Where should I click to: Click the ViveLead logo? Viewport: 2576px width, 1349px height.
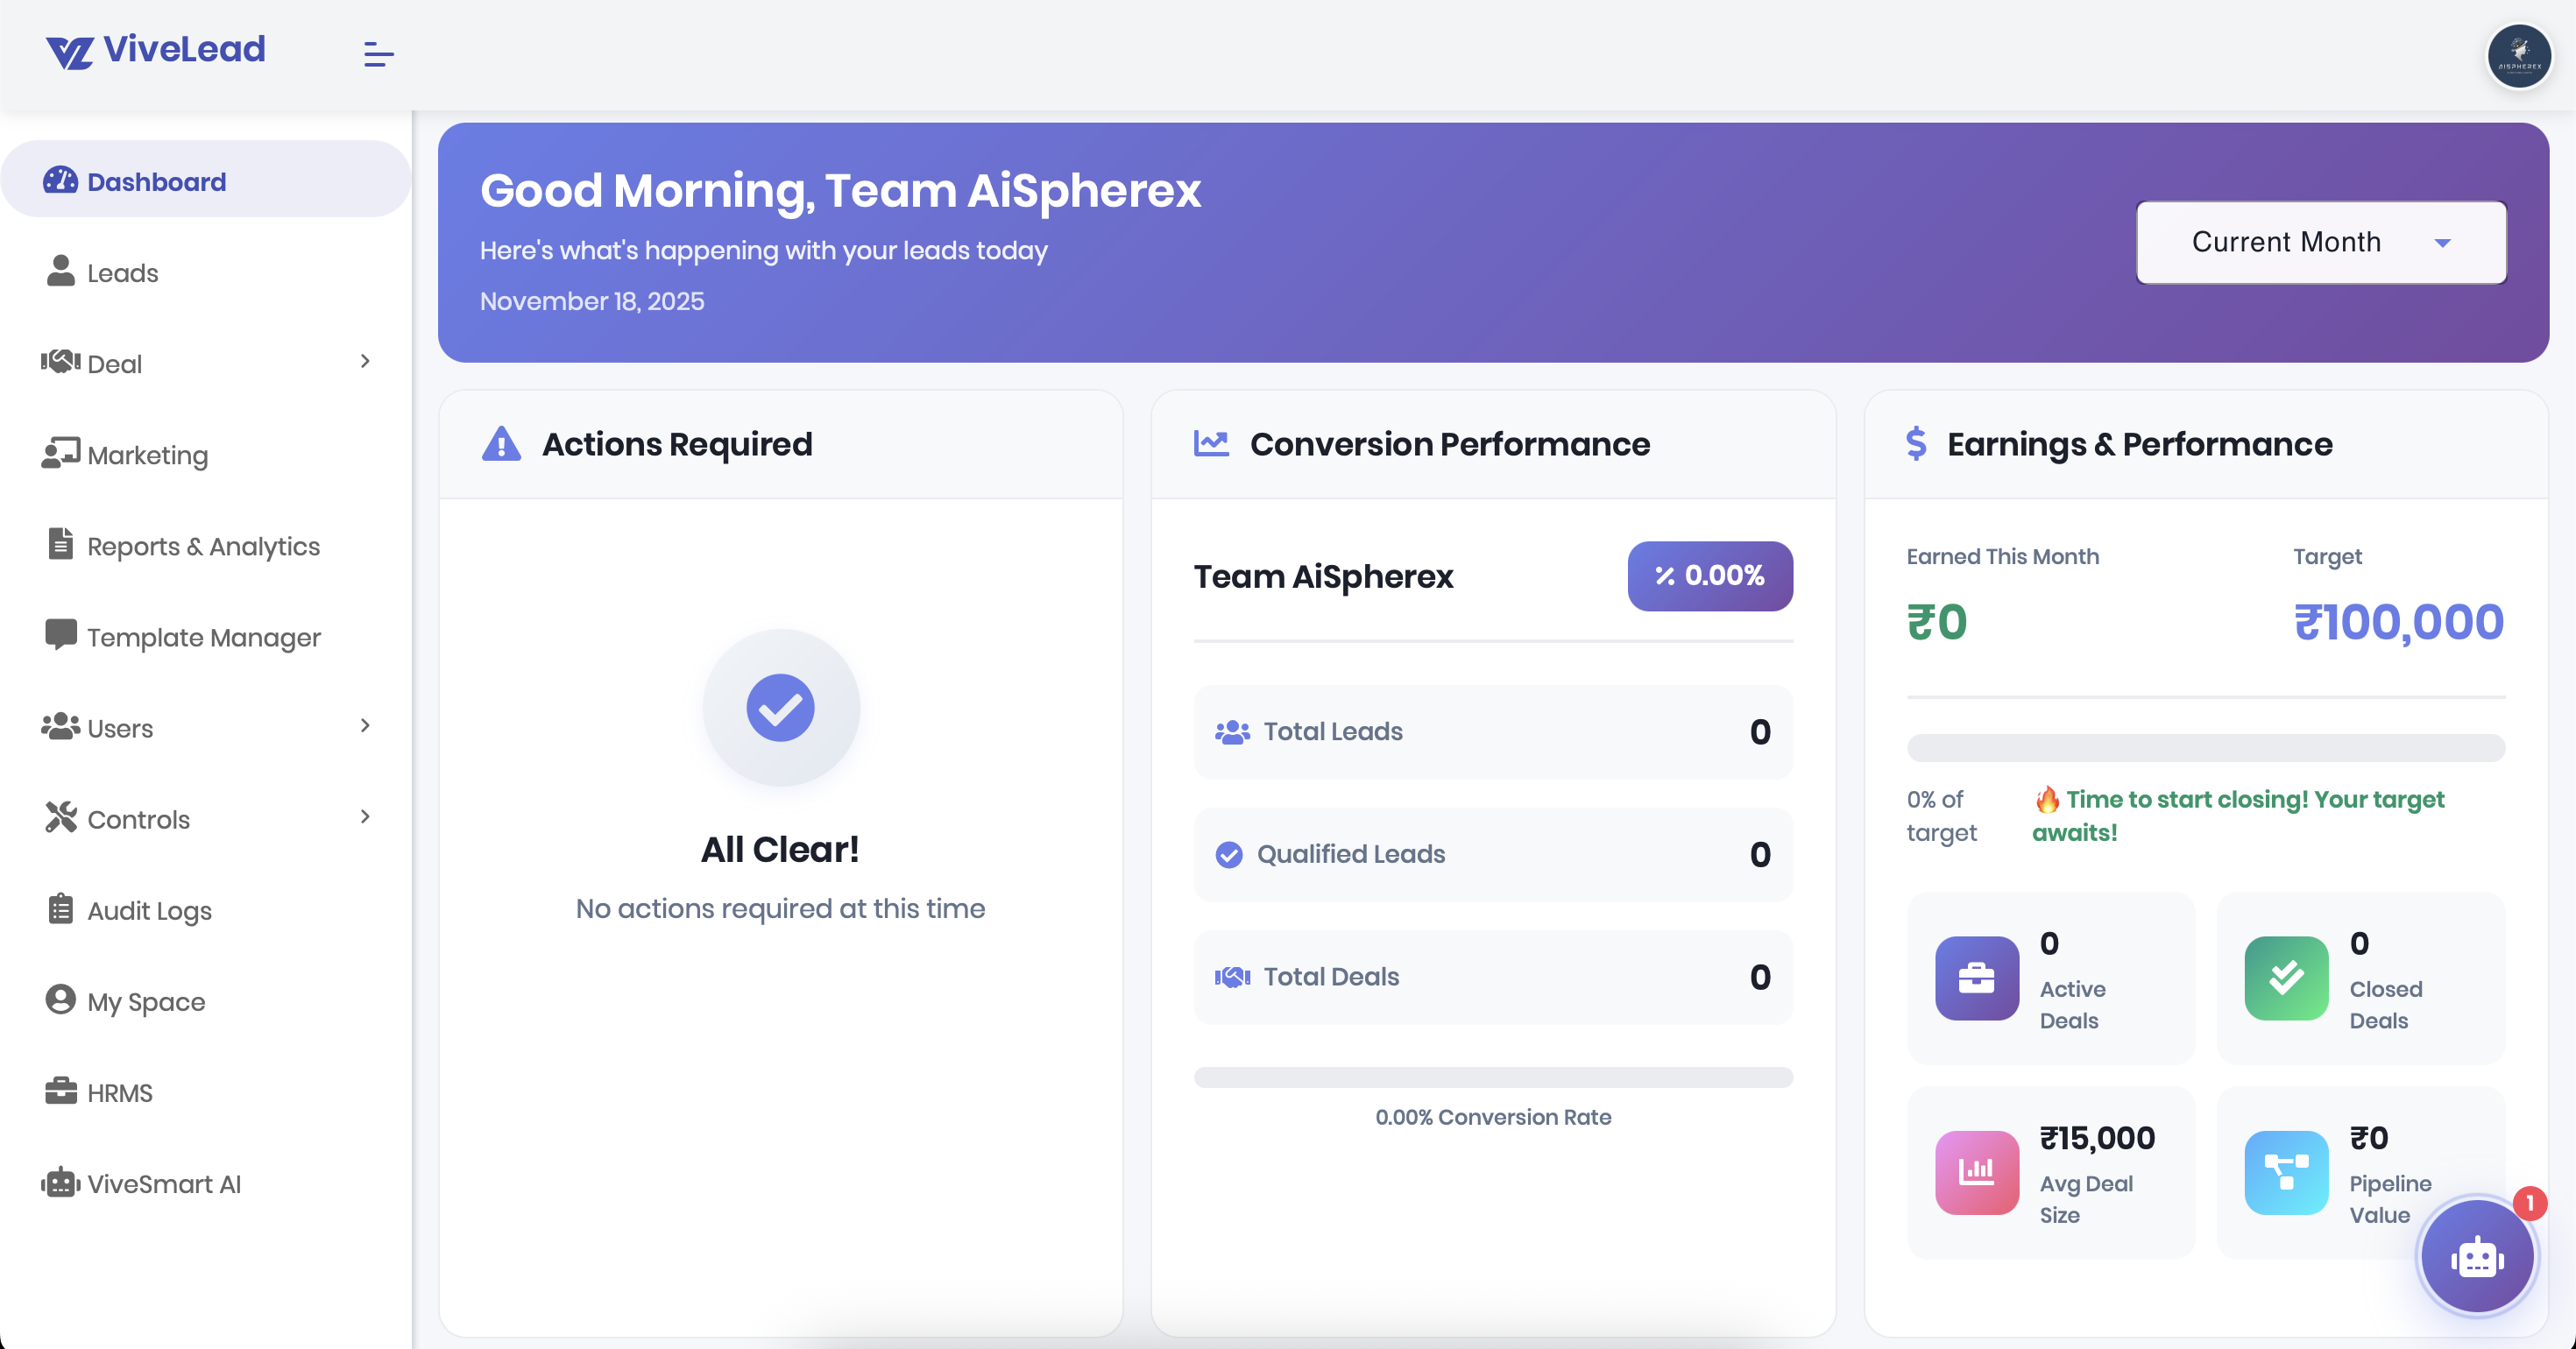156,50
